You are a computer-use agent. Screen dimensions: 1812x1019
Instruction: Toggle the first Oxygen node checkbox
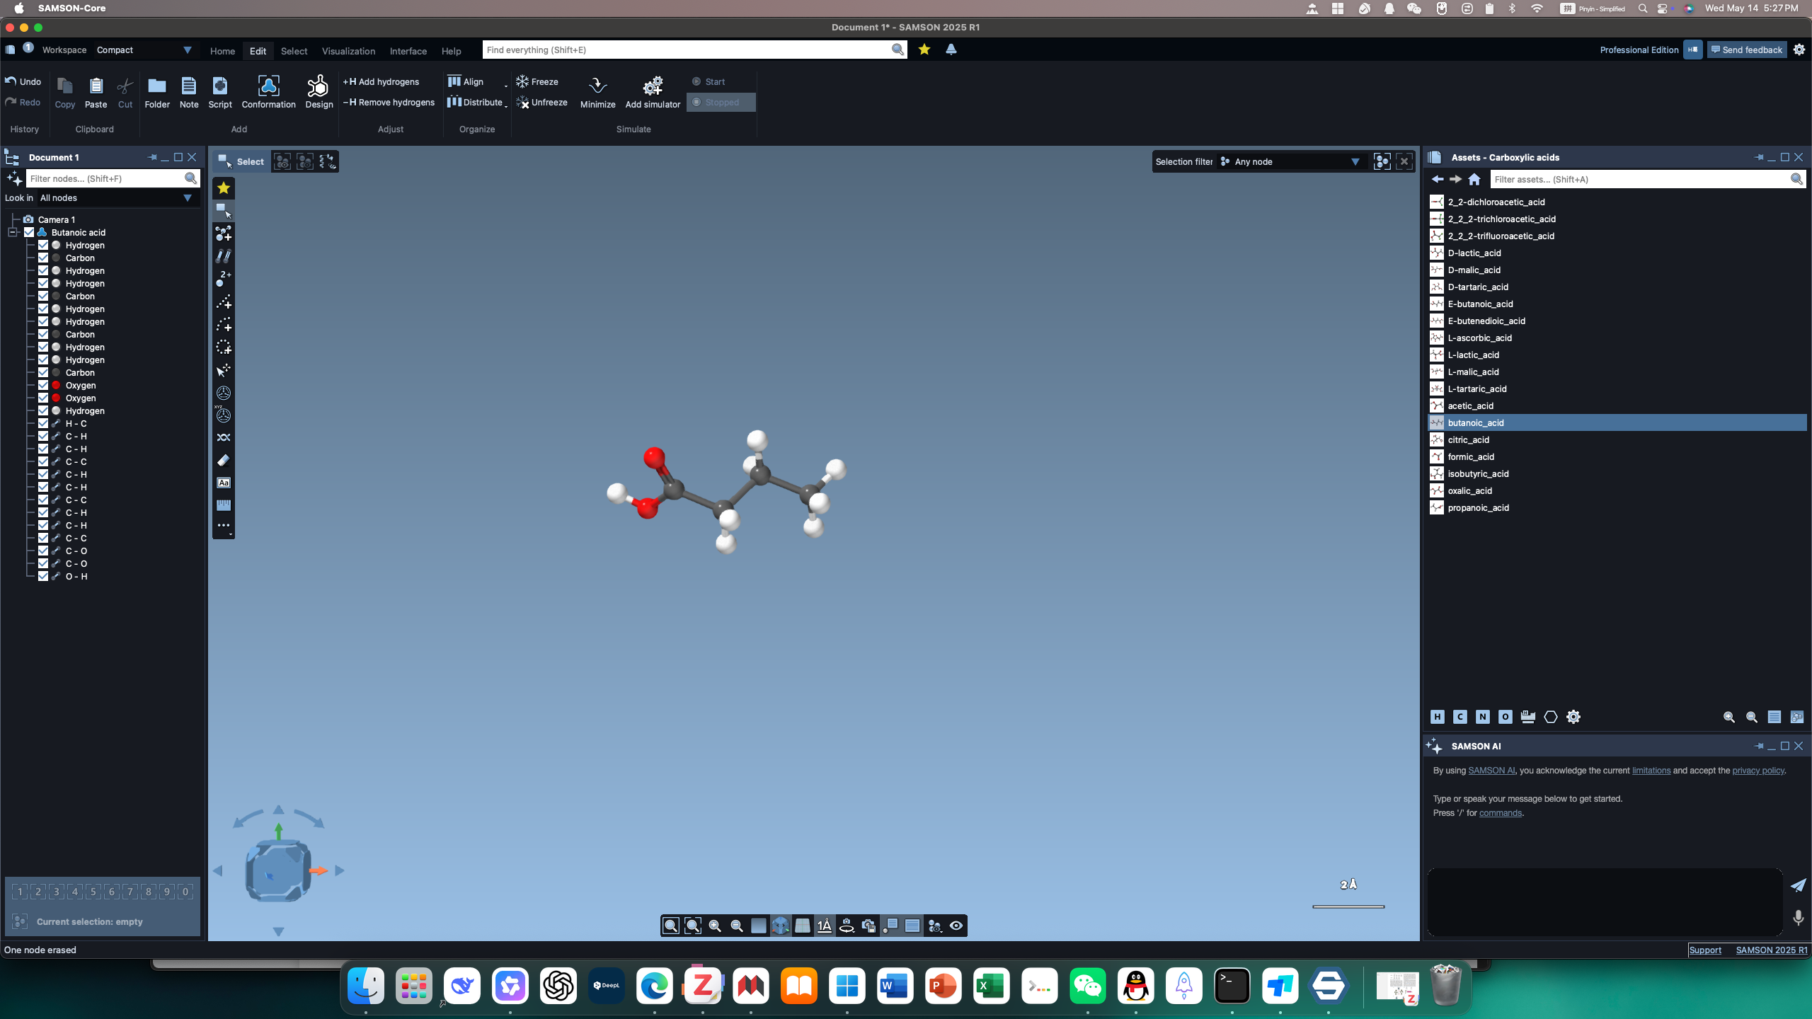[43, 385]
